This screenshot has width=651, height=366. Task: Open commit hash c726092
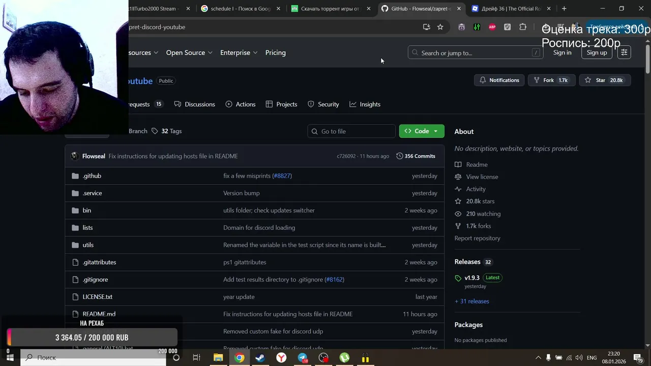pyautogui.click(x=346, y=156)
